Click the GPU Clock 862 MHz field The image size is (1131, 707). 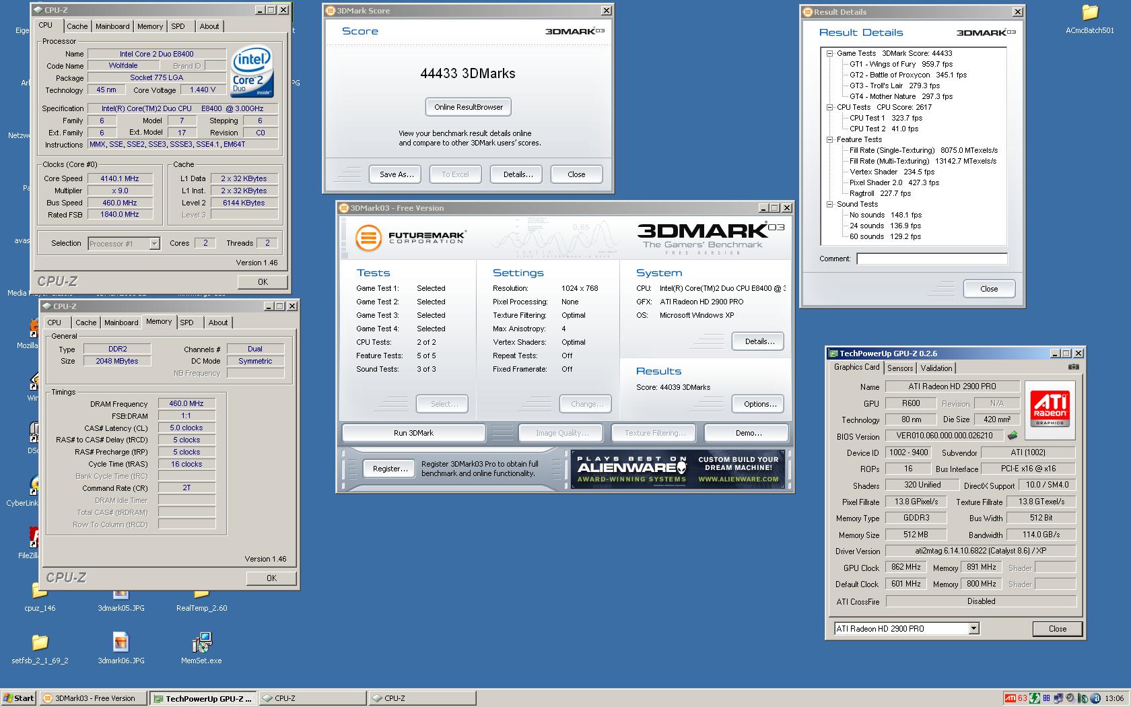[905, 568]
